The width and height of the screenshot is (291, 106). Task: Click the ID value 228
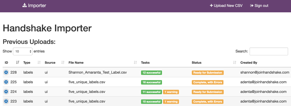click(x=14, y=73)
